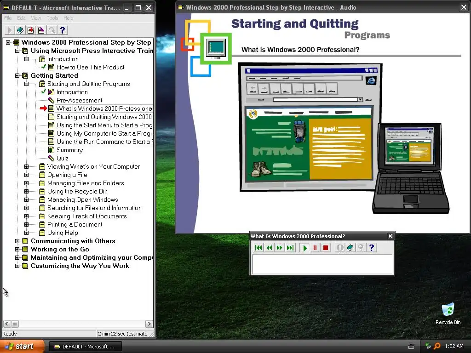This screenshot has width=471, height=353.
Task: Select Starting and Quitting Windows 2000 topic
Action: click(x=104, y=117)
